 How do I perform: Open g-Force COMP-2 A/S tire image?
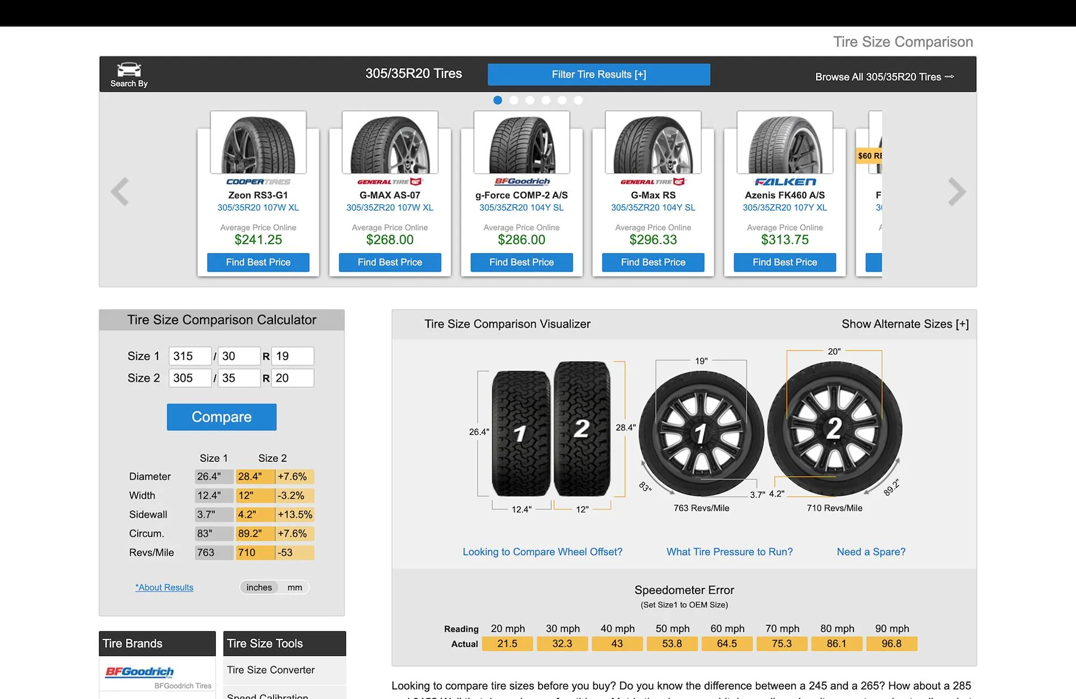[x=522, y=142]
